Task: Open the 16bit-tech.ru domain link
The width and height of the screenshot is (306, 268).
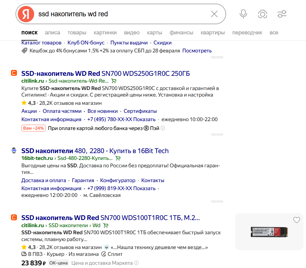Action: tap(37, 158)
